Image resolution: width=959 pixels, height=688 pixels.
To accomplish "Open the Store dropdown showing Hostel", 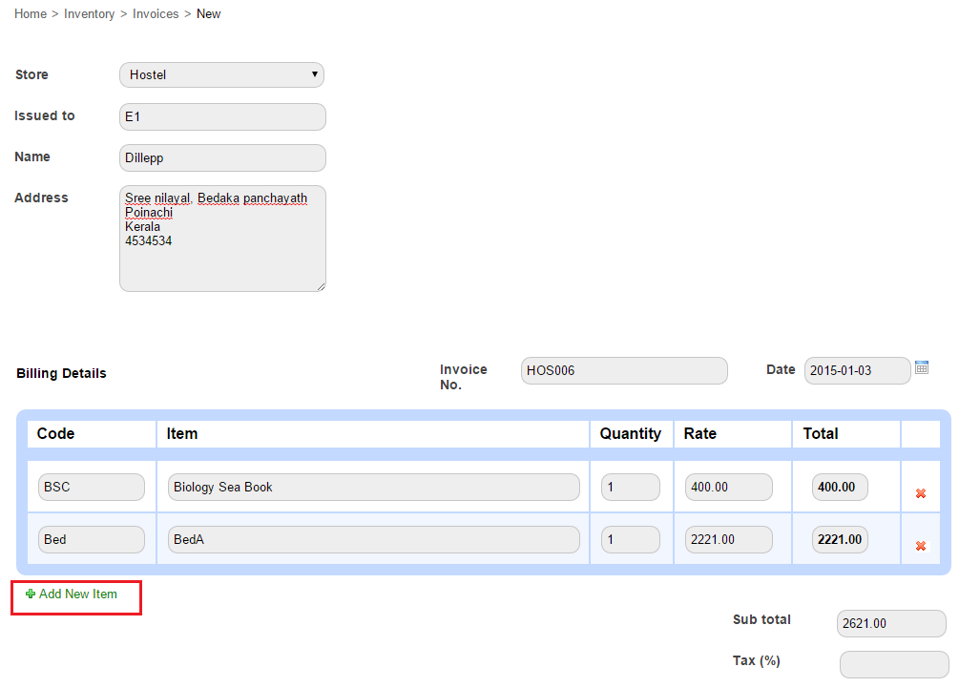I will click(221, 74).
